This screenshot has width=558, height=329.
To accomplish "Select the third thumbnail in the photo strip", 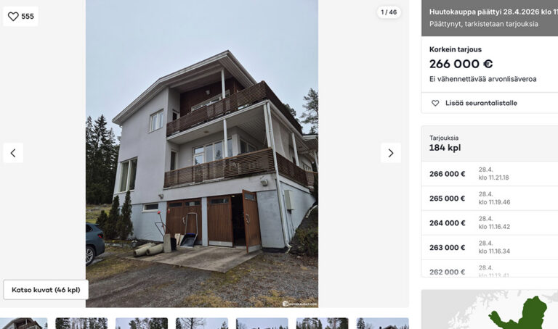I will (x=142, y=323).
